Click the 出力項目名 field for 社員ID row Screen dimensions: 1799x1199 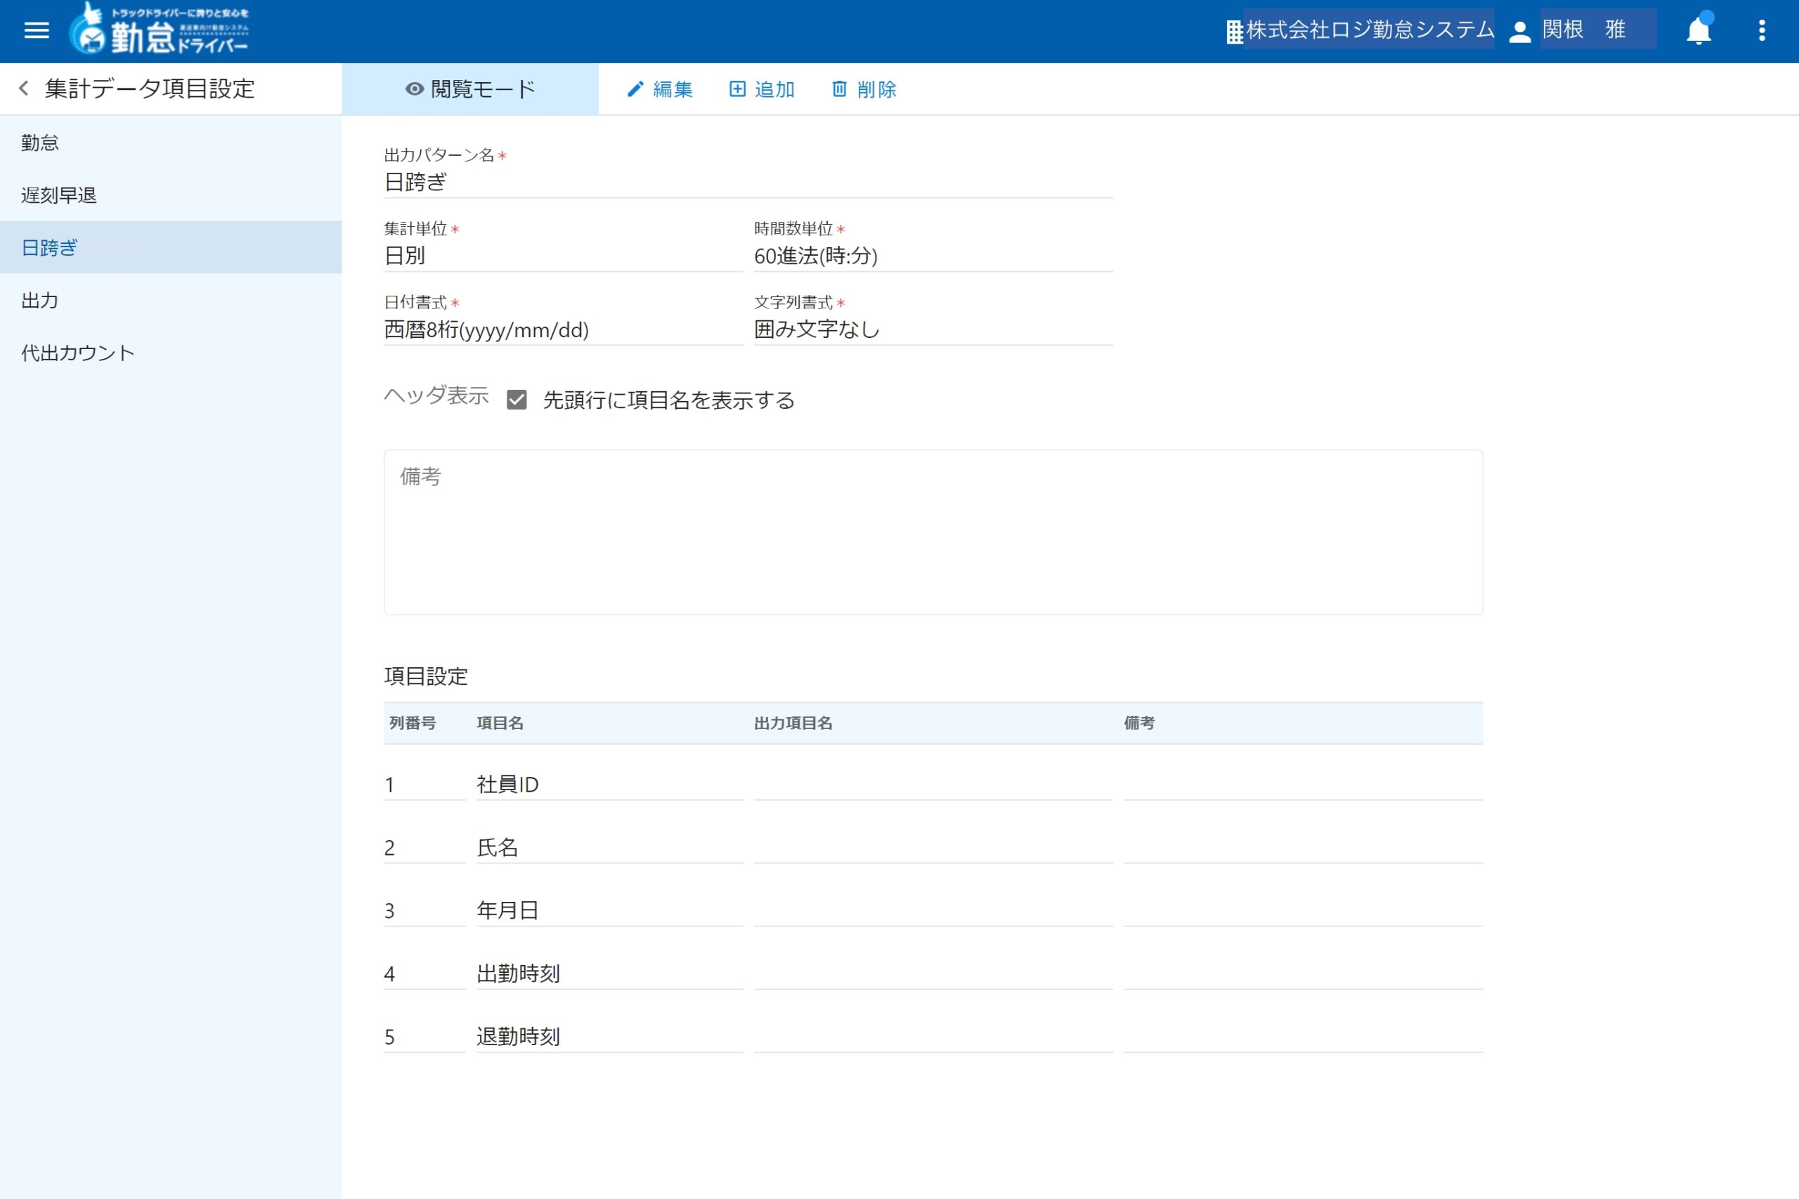pyautogui.click(x=933, y=785)
